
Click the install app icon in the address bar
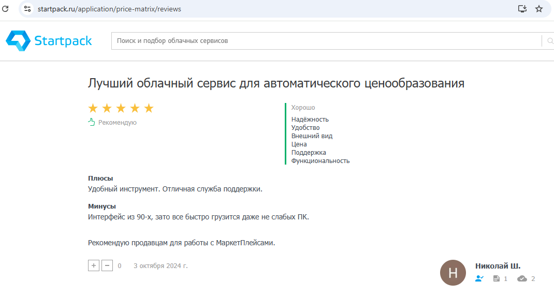[522, 9]
